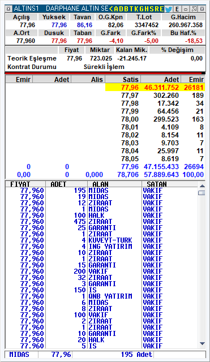Viewport: 210px width, 362px height.
Task: Click the Miktar value 723.025
Action: (101, 58)
